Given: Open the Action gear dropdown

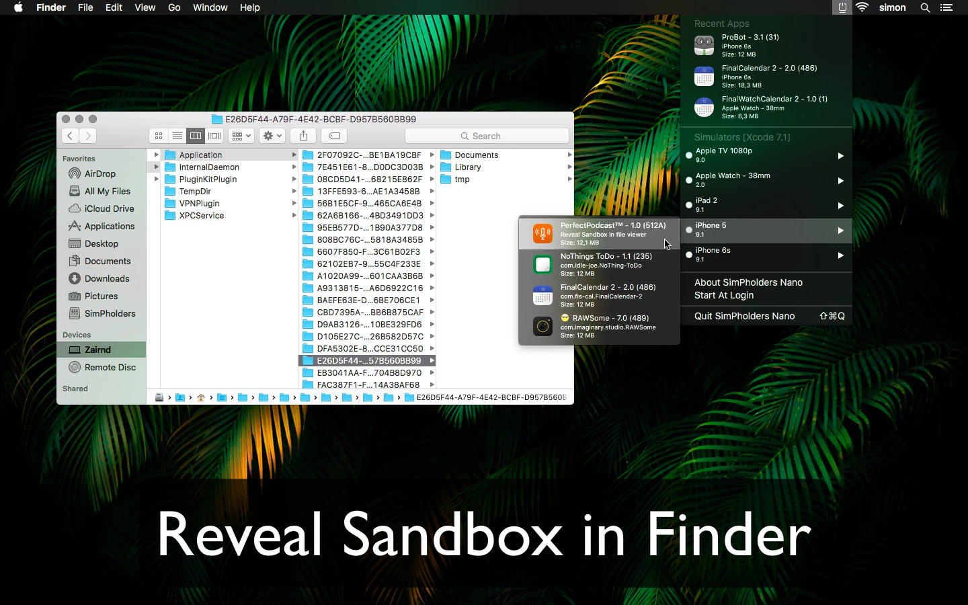Looking at the screenshot, I should pos(272,136).
